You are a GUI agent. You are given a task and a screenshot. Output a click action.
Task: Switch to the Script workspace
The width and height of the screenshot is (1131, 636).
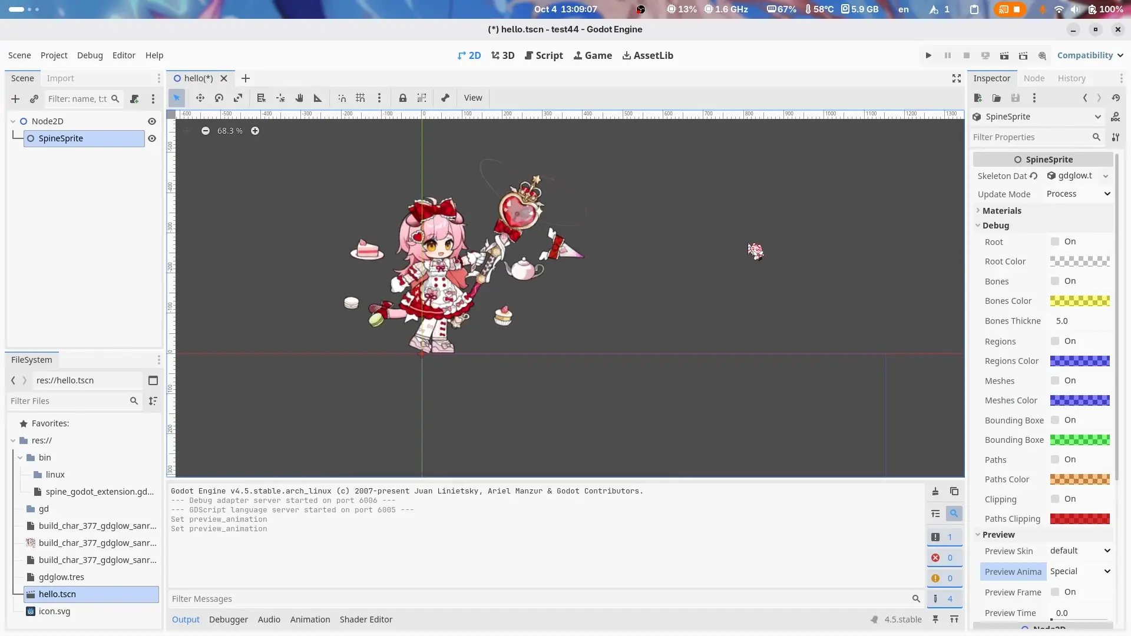coord(544,55)
